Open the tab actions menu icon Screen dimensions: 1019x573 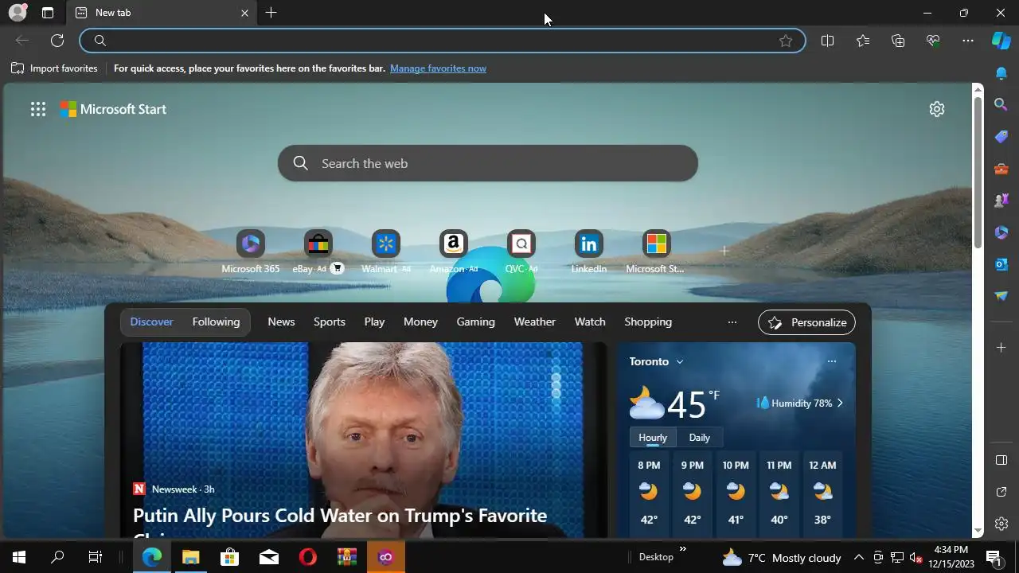coord(48,13)
